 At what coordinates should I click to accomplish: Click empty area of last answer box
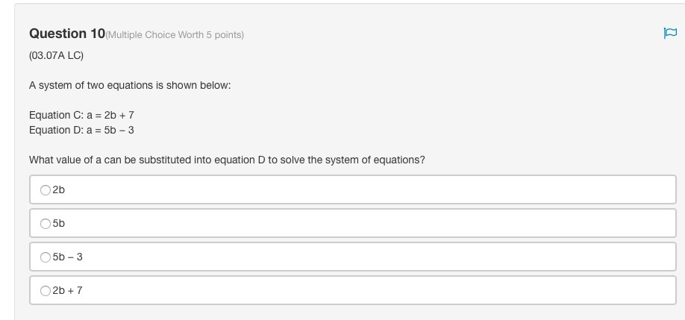point(373,291)
